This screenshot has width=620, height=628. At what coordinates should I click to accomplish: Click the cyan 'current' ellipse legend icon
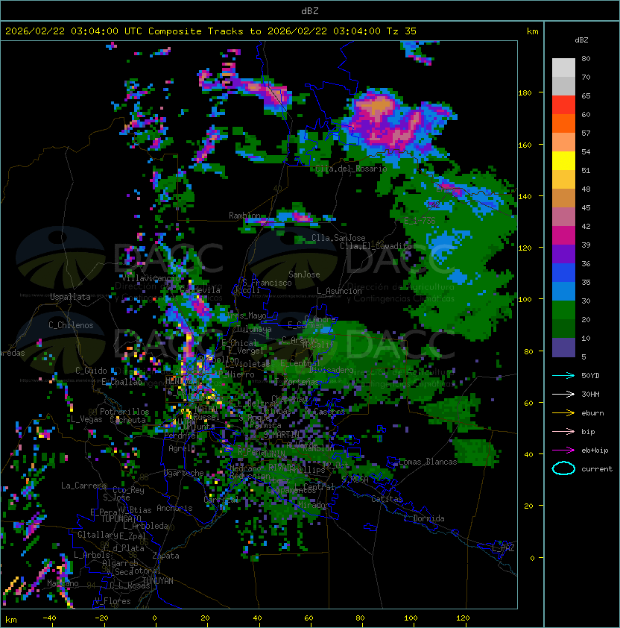point(563,468)
